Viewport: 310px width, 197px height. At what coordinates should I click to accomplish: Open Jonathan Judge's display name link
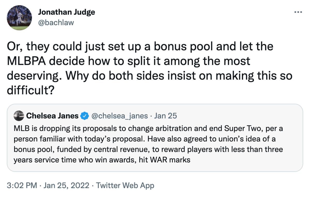coord(66,12)
